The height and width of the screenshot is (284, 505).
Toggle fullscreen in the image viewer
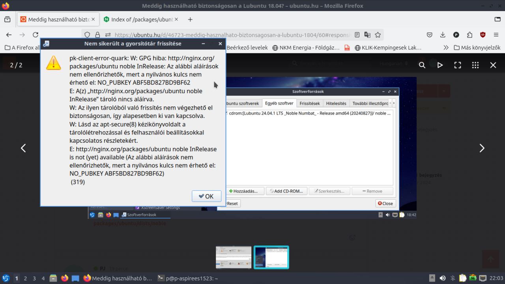pos(458,65)
